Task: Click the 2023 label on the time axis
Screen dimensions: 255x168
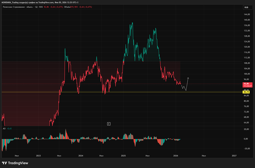Action: click(39, 156)
